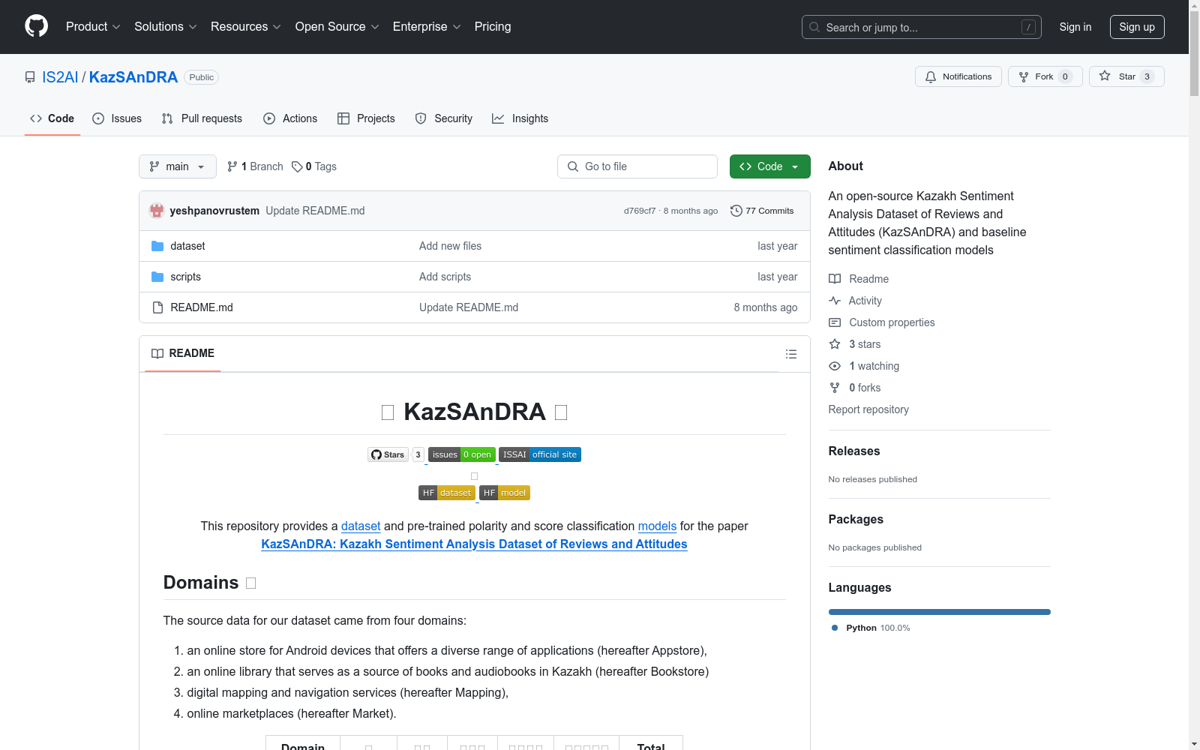Image resolution: width=1200 pixels, height=750 pixels.
Task: Click Report repository link
Action: click(x=868, y=409)
